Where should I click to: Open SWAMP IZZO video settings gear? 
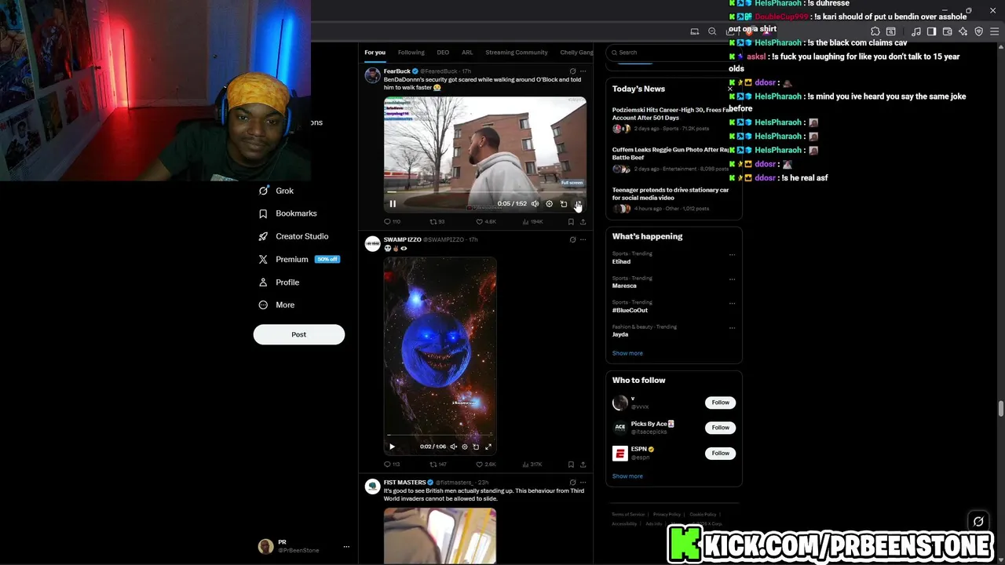464,447
